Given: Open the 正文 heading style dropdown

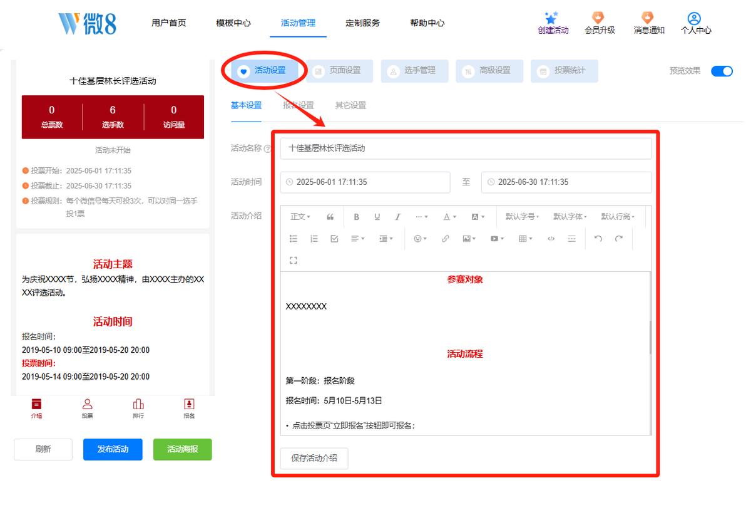Looking at the screenshot, I should (x=300, y=217).
